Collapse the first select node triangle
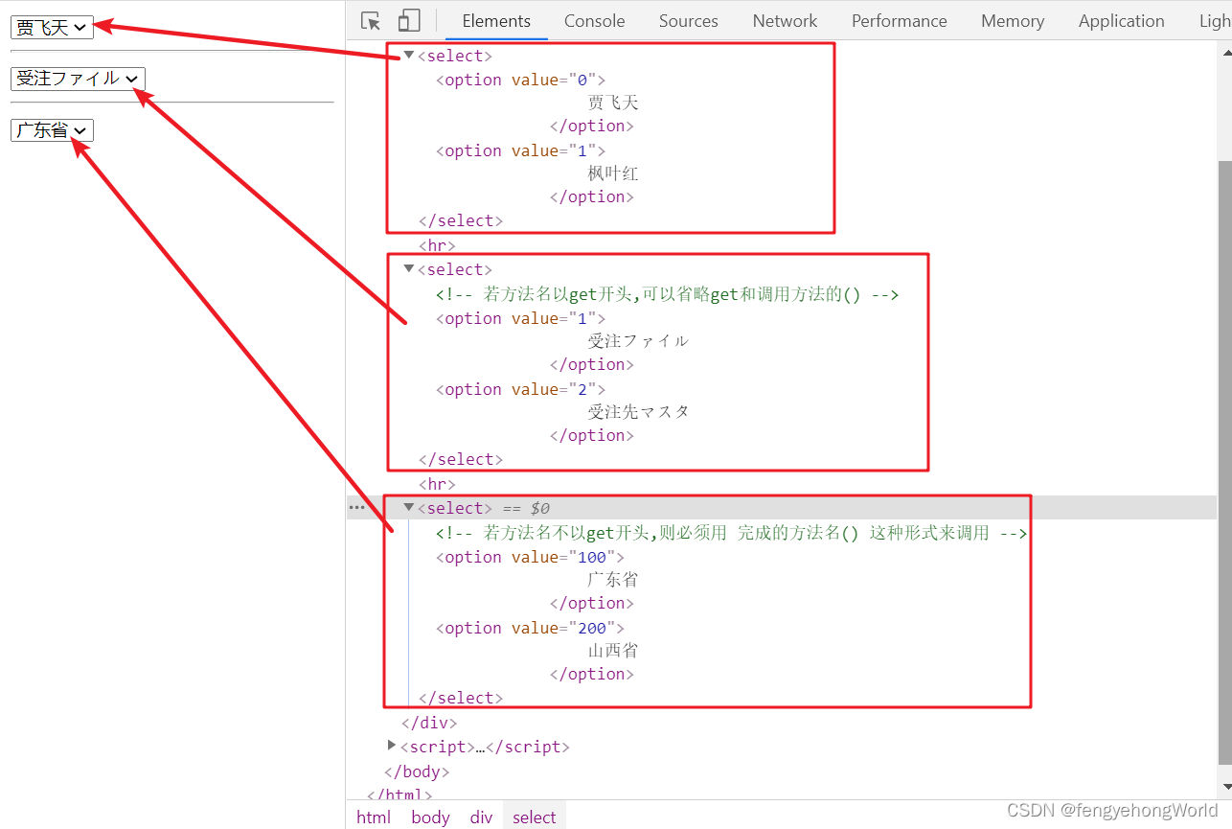The image size is (1232, 829). pyautogui.click(x=409, y=56)
